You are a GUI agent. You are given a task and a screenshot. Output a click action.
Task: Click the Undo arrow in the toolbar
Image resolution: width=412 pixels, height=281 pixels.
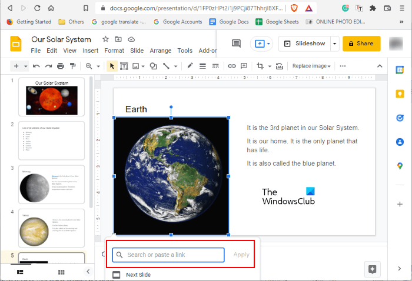click(36, 66)
